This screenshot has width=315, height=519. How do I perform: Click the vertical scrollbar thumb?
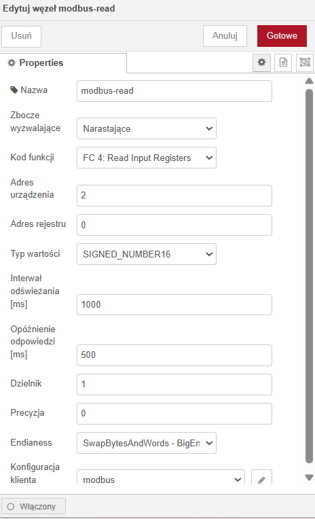(x=309, y=276)
